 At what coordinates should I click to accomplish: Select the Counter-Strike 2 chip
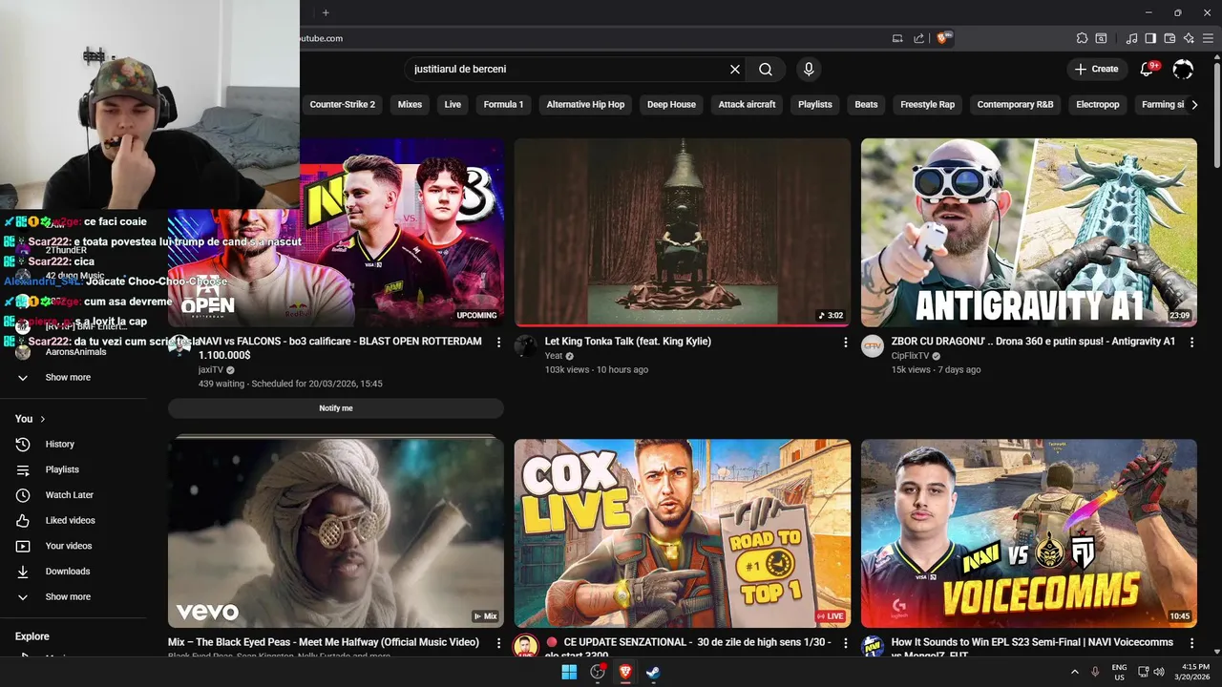point(343,104)
